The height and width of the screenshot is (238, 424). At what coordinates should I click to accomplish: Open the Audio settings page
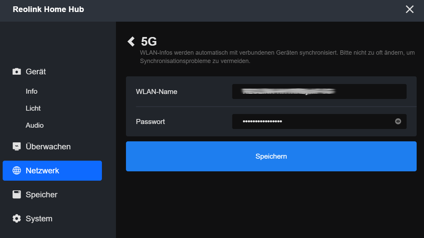coord(35,125)
